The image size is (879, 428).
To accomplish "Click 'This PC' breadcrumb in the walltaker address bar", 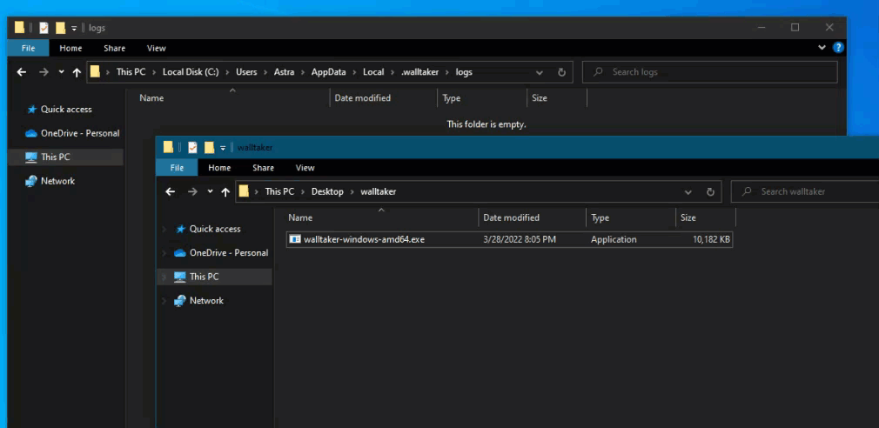I will point(279,191).
